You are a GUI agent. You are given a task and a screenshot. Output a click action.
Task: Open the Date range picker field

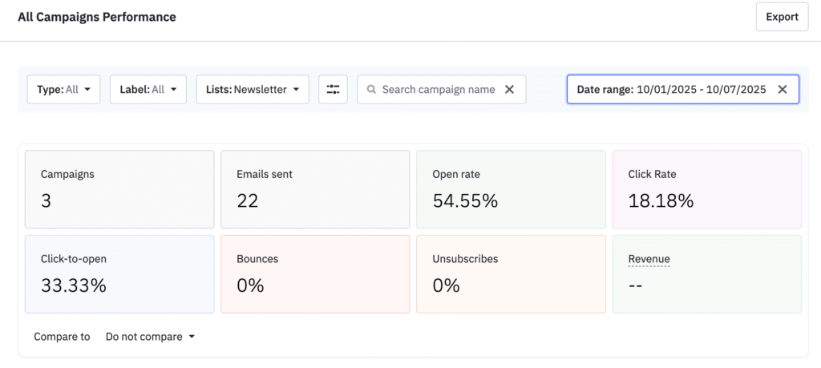[x=683, y=90]
